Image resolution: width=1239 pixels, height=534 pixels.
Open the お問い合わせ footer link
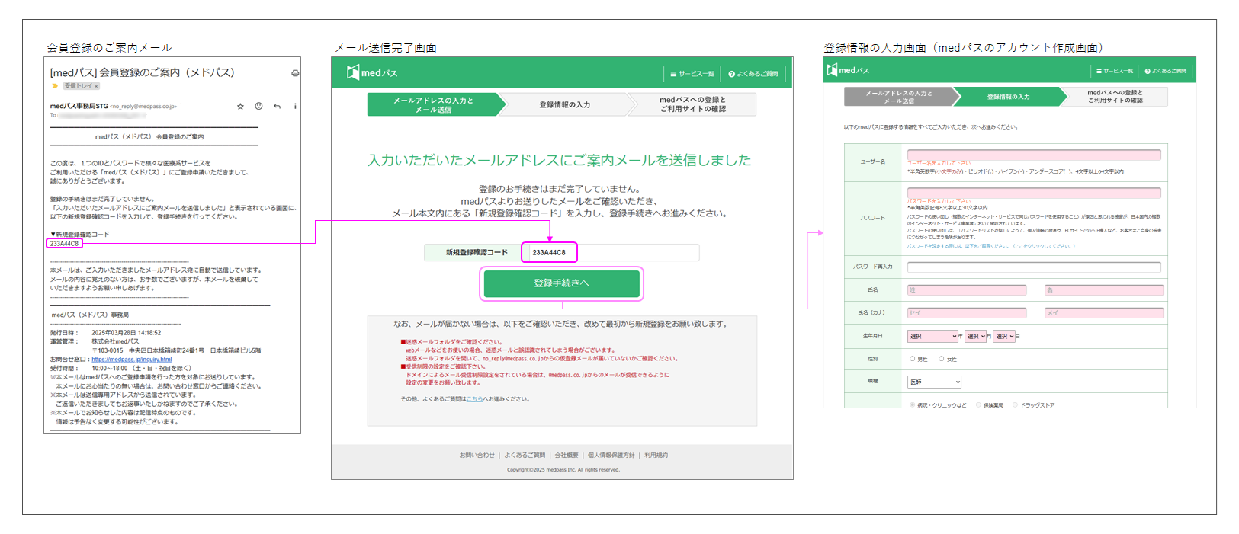(x=477, y=456)
